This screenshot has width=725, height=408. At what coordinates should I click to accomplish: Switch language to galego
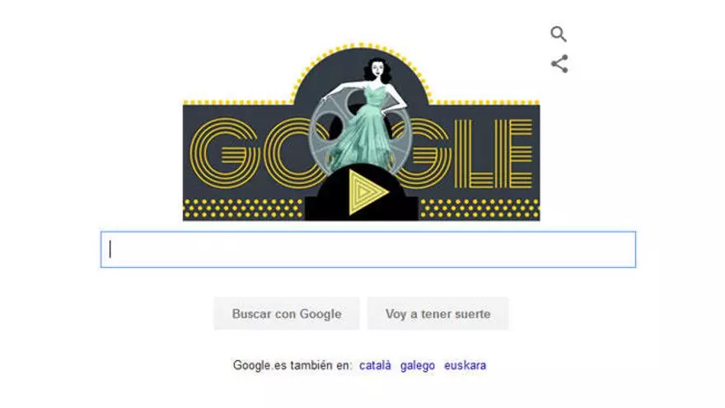tap(418, 365)
